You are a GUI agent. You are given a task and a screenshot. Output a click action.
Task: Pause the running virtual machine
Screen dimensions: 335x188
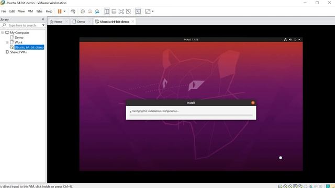click(x=60, y=11)
